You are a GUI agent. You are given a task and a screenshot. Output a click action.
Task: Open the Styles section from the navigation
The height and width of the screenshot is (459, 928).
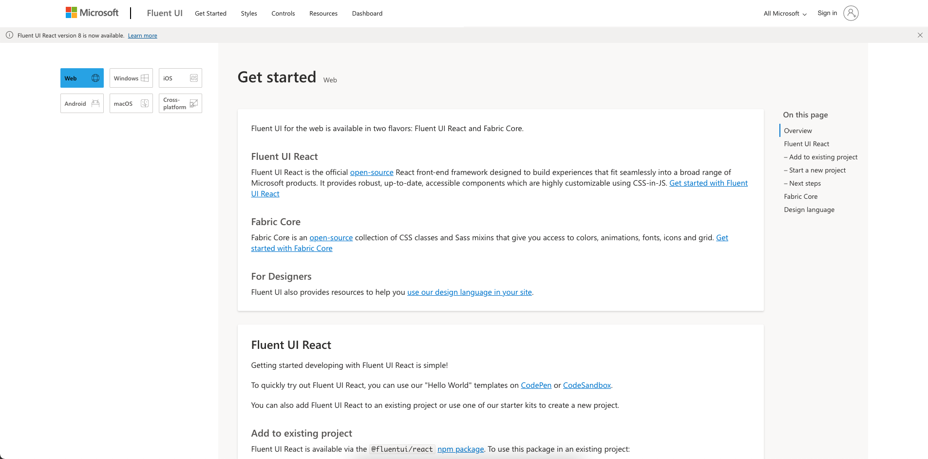tap(248, 13)
